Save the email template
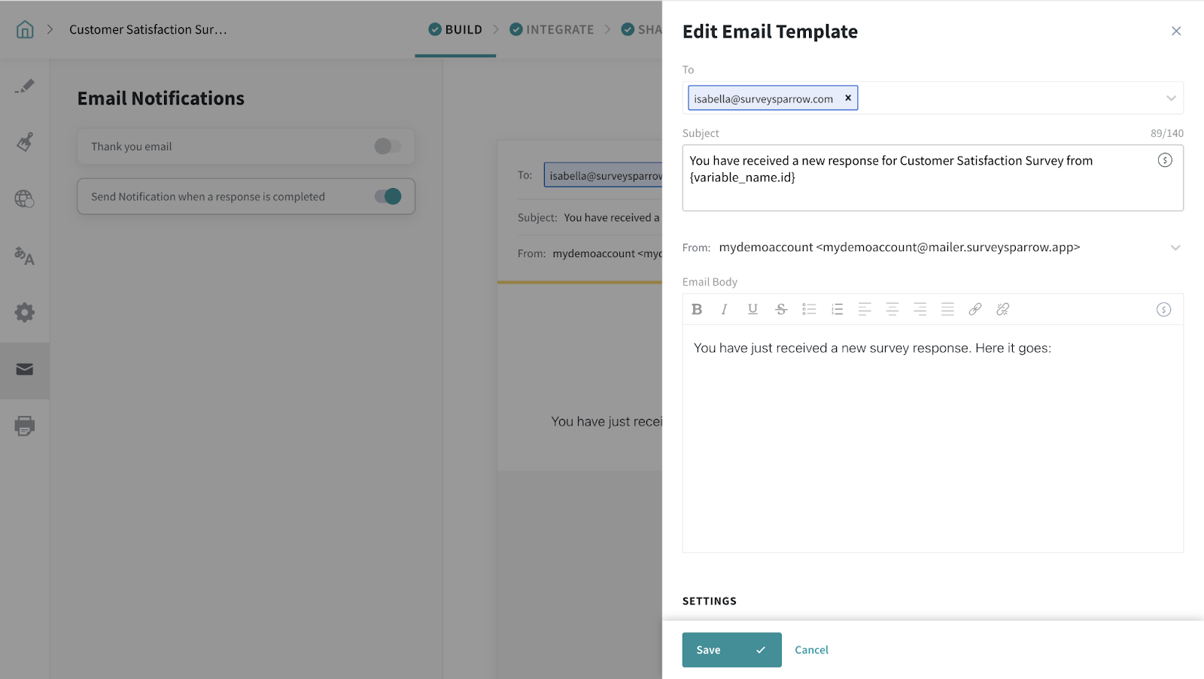The height and width of the screenshot is (679, 1204). (x=731, y=650)
